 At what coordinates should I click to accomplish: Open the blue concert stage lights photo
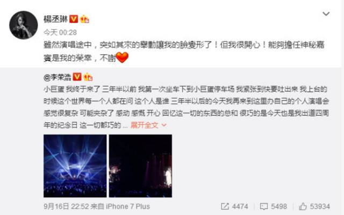[75, 166]
